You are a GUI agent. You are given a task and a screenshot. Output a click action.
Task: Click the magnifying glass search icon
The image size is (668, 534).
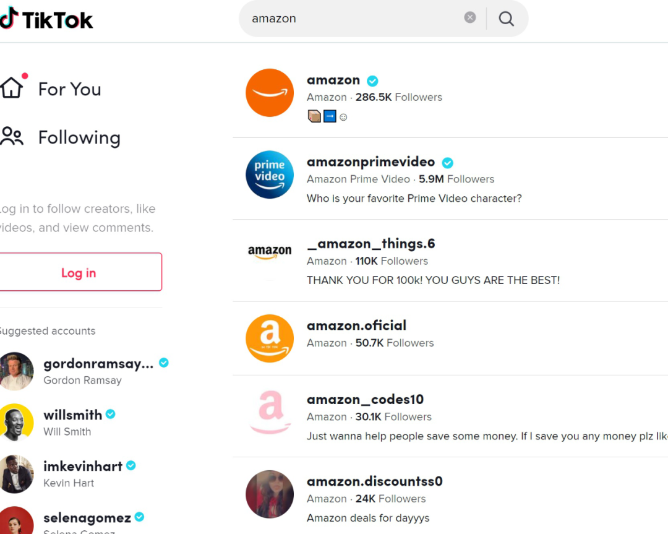point(506,19)
